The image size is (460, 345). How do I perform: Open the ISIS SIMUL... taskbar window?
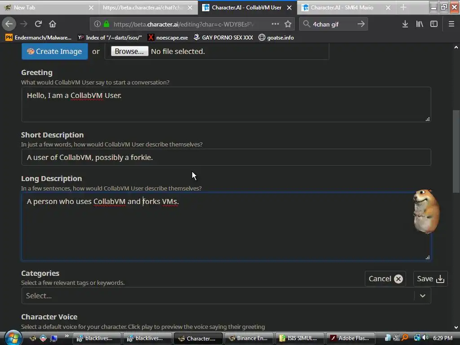pyautogui.click(x=300, y=338)
